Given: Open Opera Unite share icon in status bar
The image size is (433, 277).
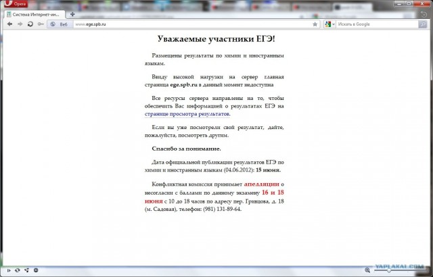Looking at the screenshot, I should (26, 270).
